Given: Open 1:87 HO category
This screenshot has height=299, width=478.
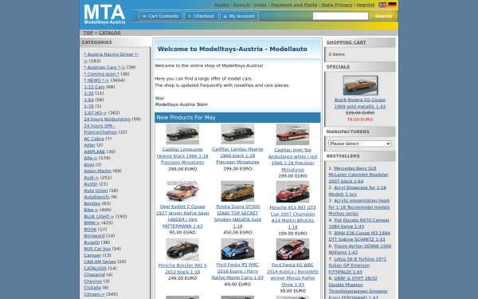Looking at the screenshot, I should click(x=96, y=112).
